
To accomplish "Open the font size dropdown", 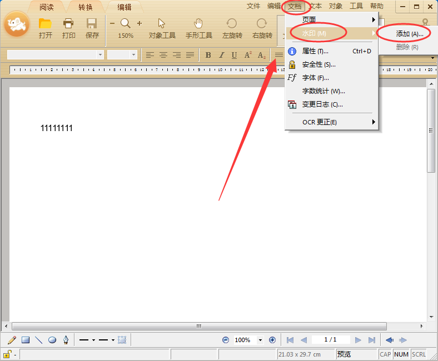I will pos(133,55).
